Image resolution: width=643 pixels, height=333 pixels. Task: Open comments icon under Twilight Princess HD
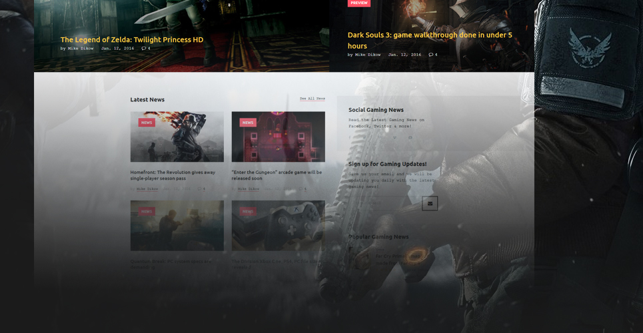tap(144, 49)
